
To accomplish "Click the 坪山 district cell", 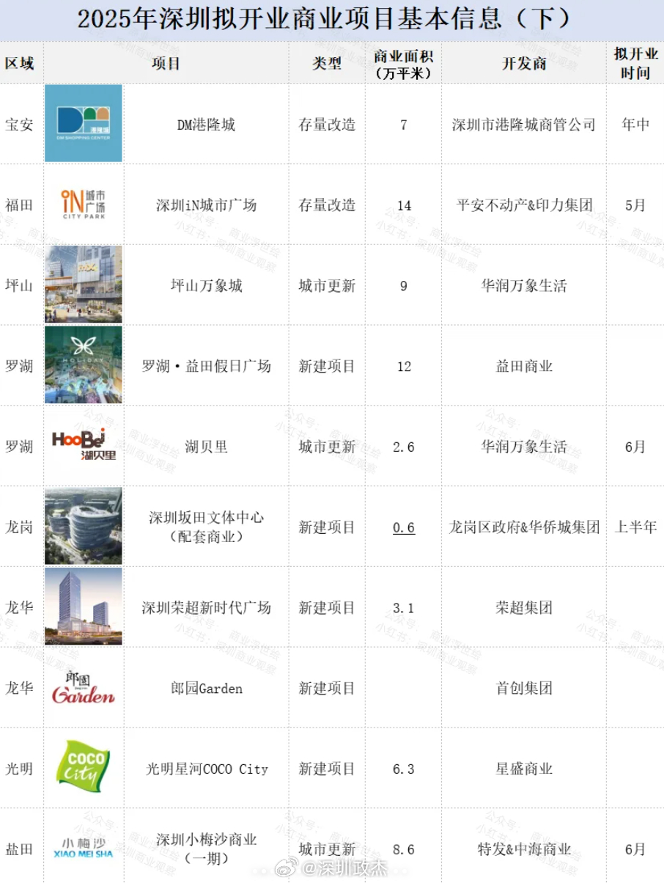I will (20, 286).
